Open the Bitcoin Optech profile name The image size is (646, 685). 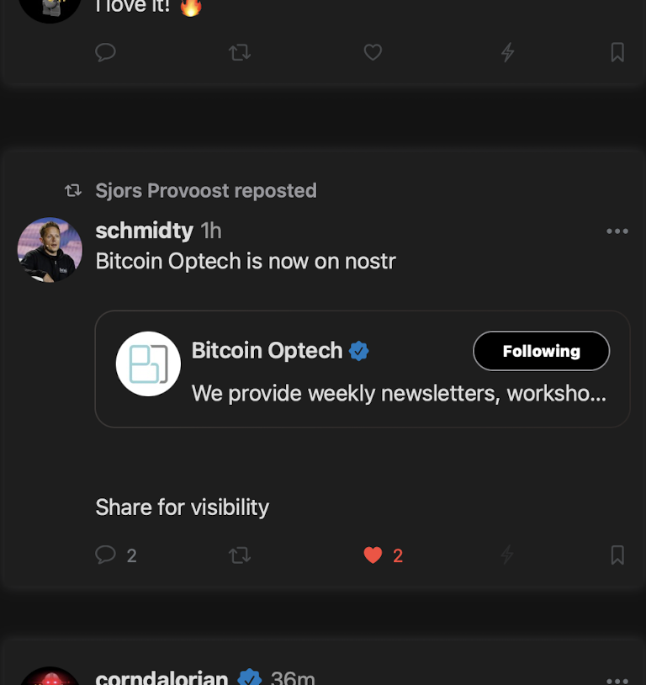pyautogui.click(x=267, y=350)
